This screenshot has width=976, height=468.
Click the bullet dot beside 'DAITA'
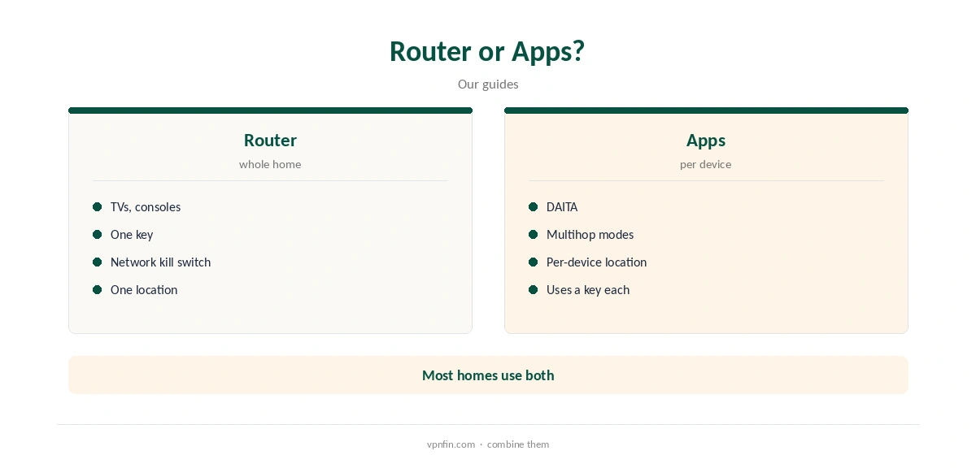pos(534,207)
